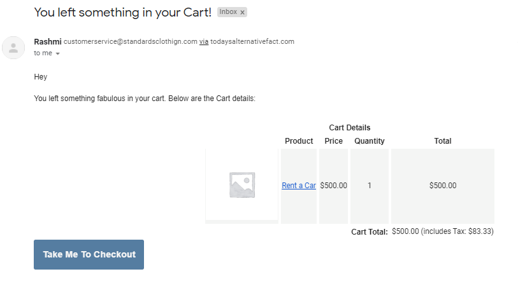Image resolution: width=518 pixels, height=281 pixels.
Task: Click the Cart Total amount with tax
Action: 443,231
